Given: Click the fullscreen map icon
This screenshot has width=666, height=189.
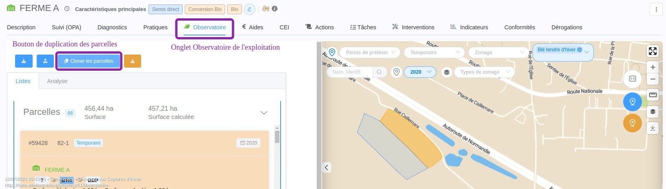Looking at the screenshot, I should point(653,51).
